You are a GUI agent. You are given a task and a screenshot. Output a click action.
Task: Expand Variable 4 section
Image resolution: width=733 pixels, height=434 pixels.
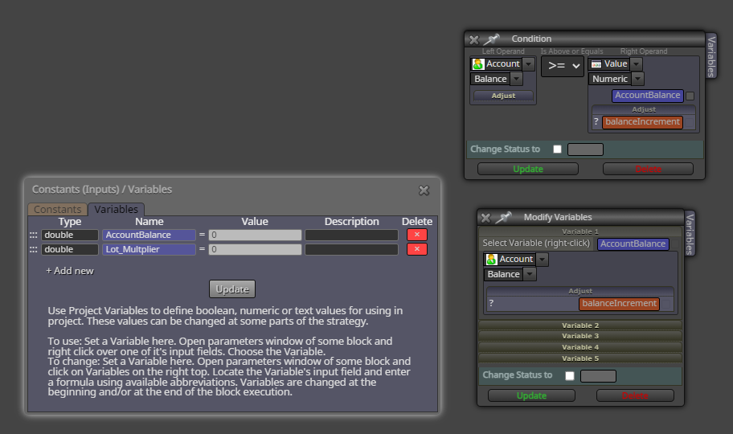pos(580,347)
